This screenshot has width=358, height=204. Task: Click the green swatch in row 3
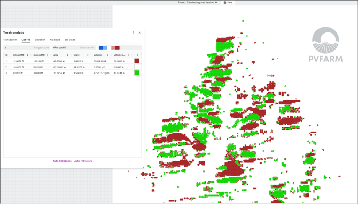[137, 73]
